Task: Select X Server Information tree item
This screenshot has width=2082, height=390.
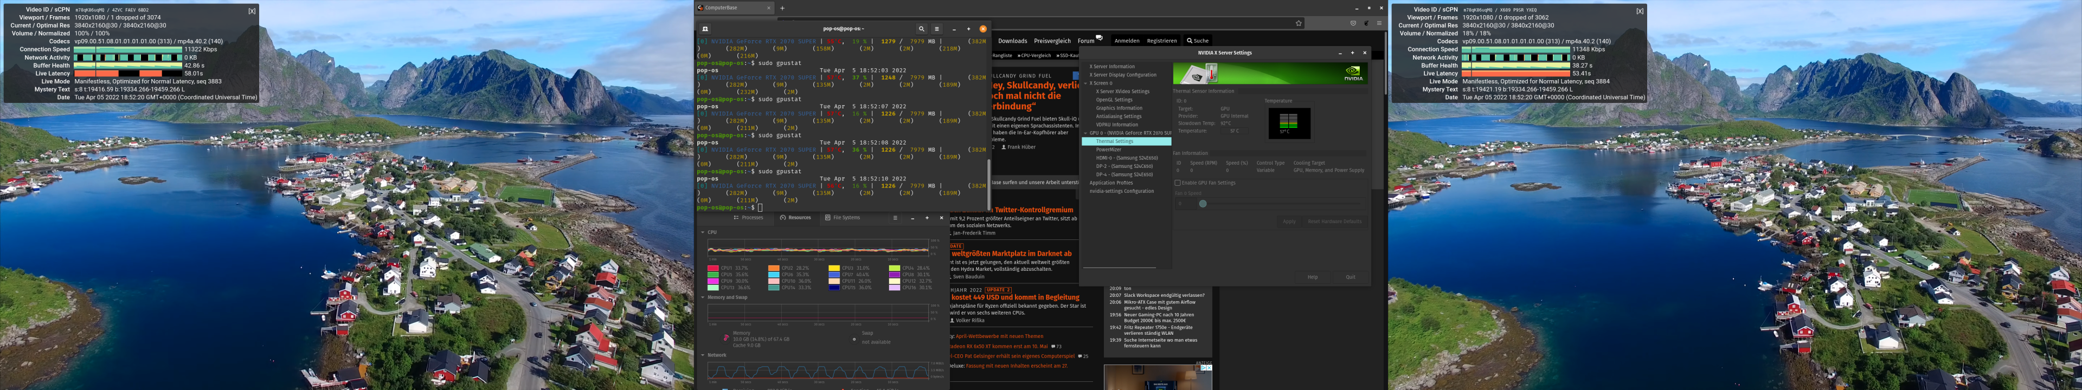Action: point(1111,67)
